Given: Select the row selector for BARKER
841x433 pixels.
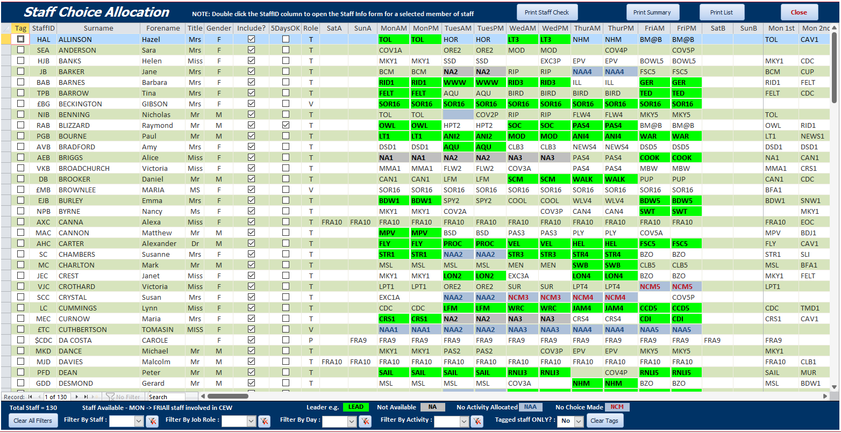Looking at the screenshot, I should click(6, 71).
